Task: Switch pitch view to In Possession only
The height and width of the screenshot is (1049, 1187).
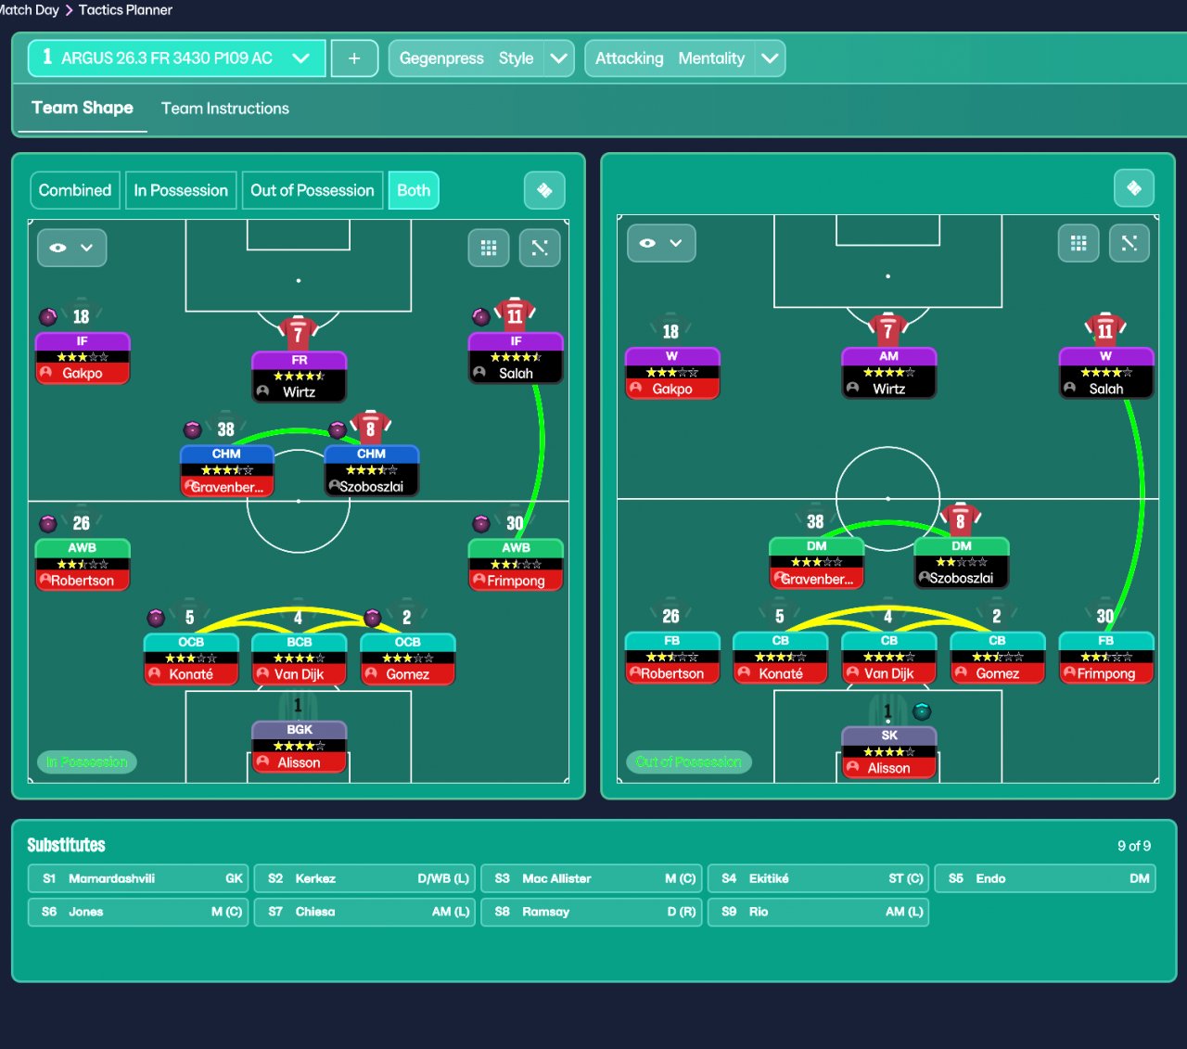Action: coord(181,190)
